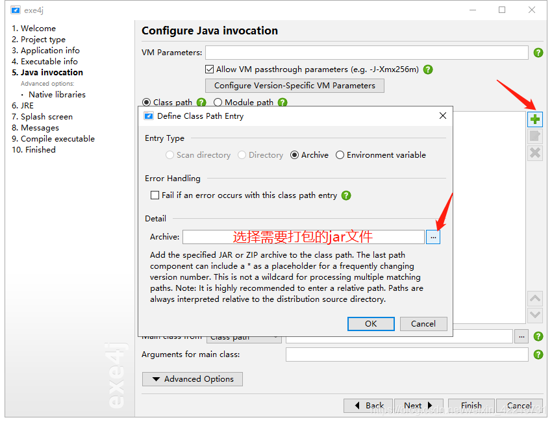Select the Module path radio button
The width and height of the screenshot is (552, 422).
pos(218,103)
